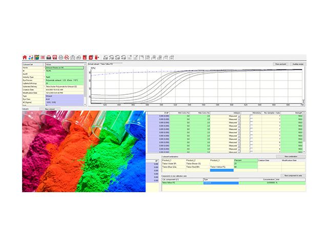This screenshot has height=246, width=328.
Task: Click the red house Home toolbar icon
Action: tap(25, 57)
